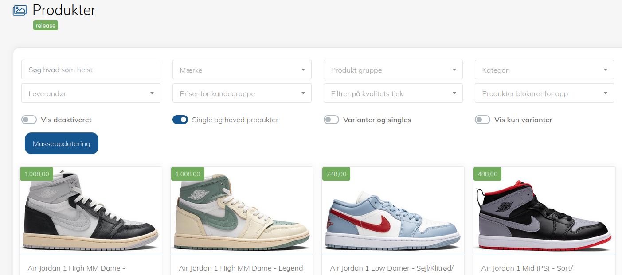Screen dimensions: 622x275
Task: Click the Masseopdatering button
Action: click(x=62, y=143)
